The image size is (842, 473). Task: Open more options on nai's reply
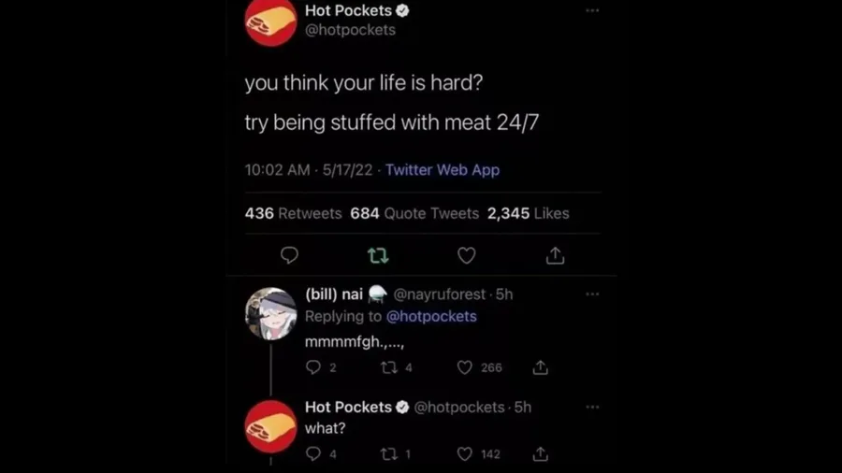592,294
